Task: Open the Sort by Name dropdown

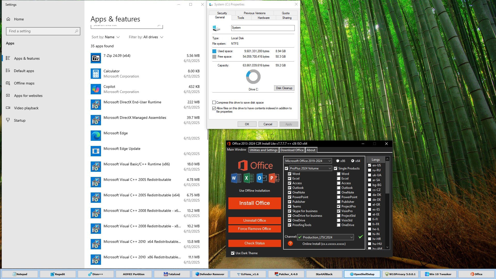Action: pos(106,37)
